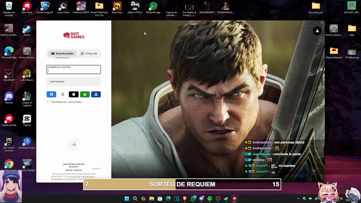Select the Wallpaper Engine desktop icon
361x203 pixels.
coord(27,143)
